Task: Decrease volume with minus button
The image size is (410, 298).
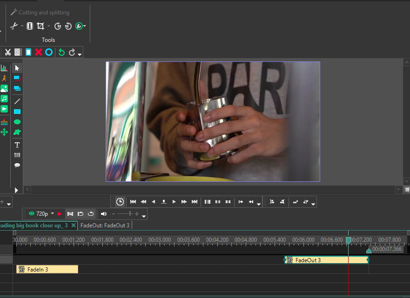Action: click(x=114, y=214)
